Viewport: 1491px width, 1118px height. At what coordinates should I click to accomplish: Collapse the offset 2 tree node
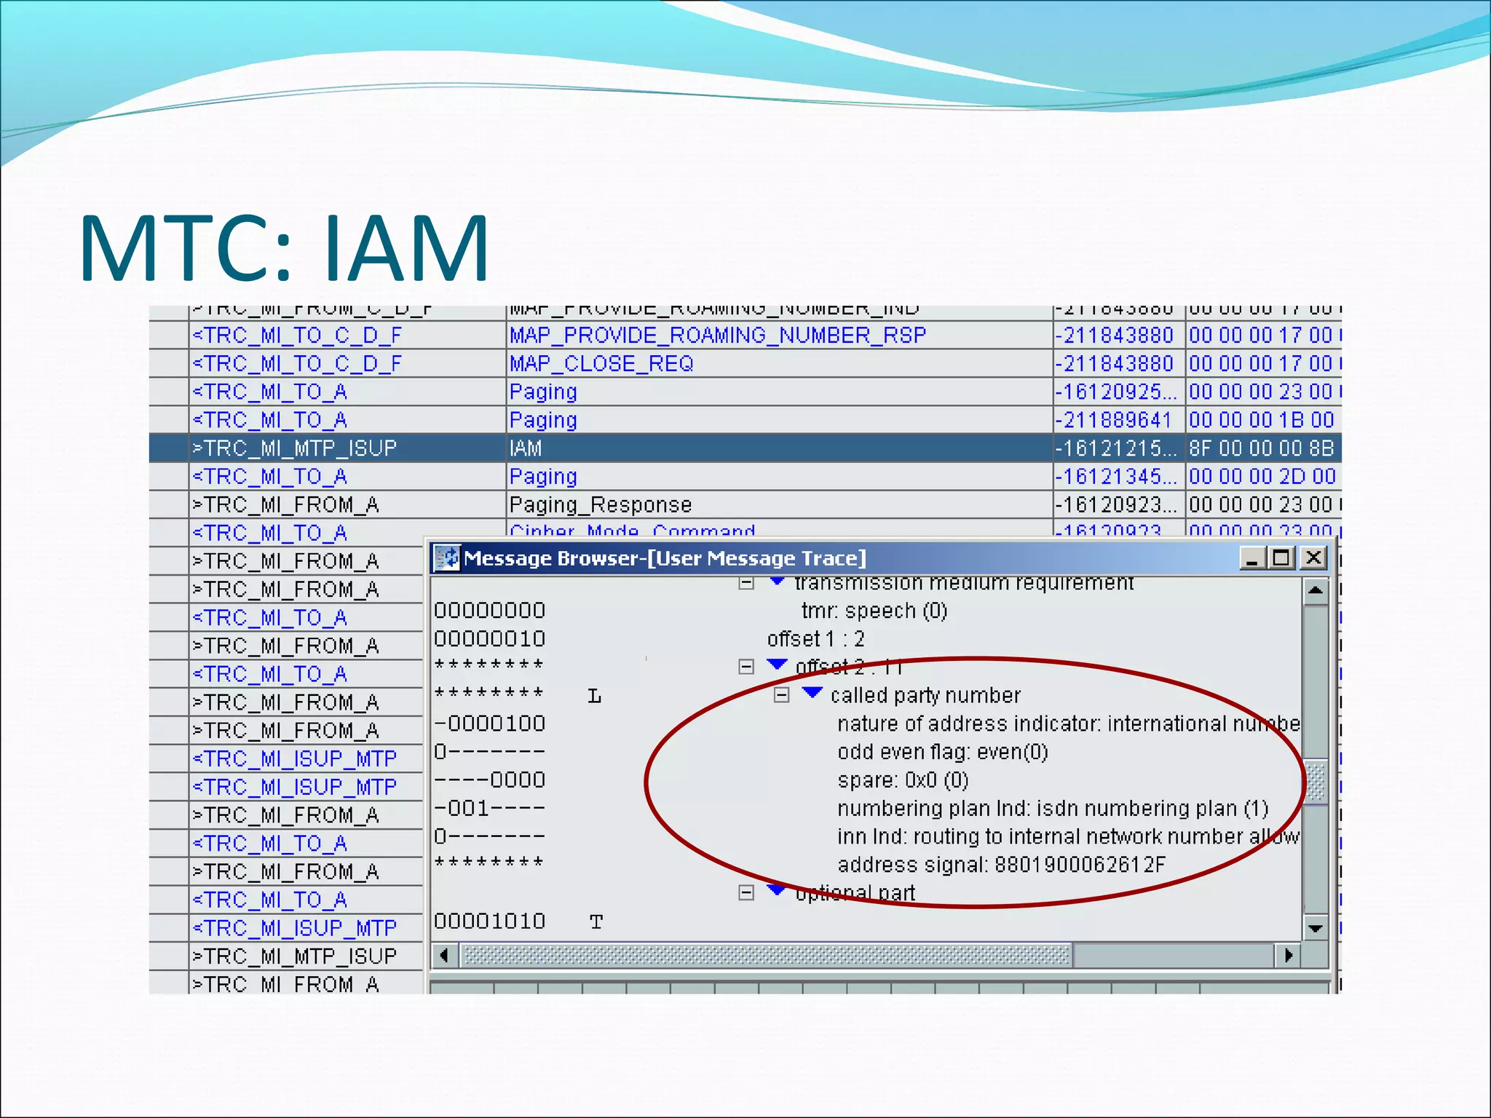tap(746, 667)
